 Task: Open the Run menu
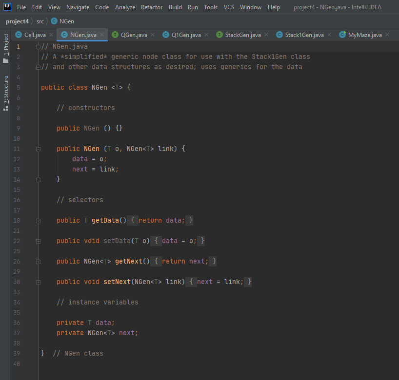point(193,7)
